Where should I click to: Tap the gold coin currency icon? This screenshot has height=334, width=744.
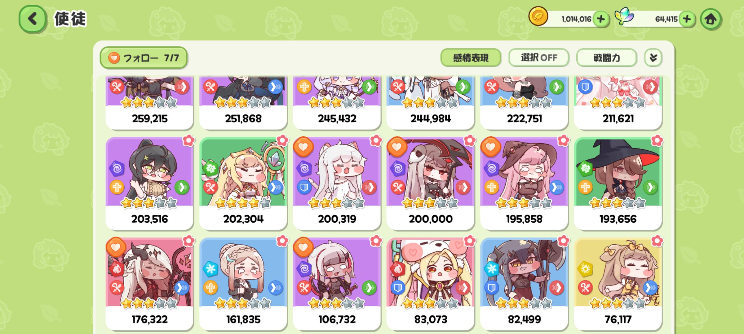pos(538,16)
